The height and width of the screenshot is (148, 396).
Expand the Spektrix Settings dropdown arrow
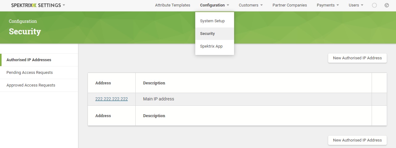64,5
